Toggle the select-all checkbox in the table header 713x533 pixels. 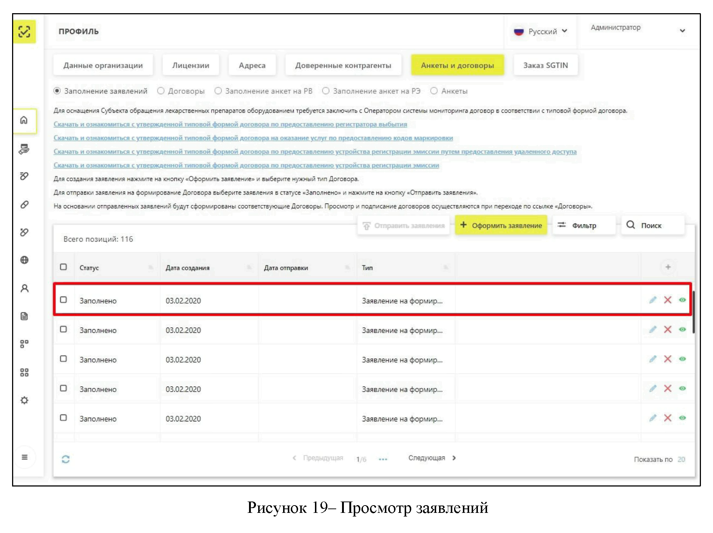point(63,267)
